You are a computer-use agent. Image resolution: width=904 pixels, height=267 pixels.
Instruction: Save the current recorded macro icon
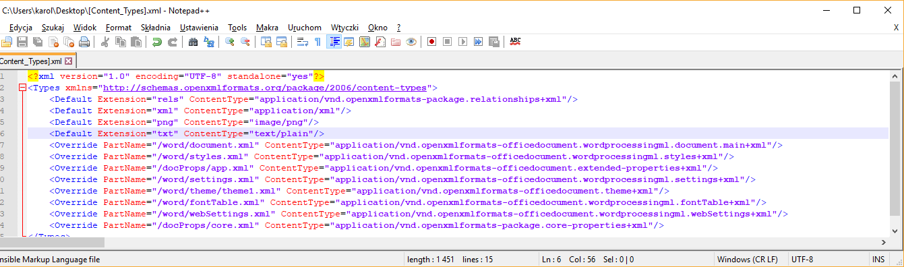(x=494, y=42)
